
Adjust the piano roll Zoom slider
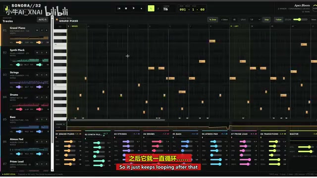pos(300,20)
